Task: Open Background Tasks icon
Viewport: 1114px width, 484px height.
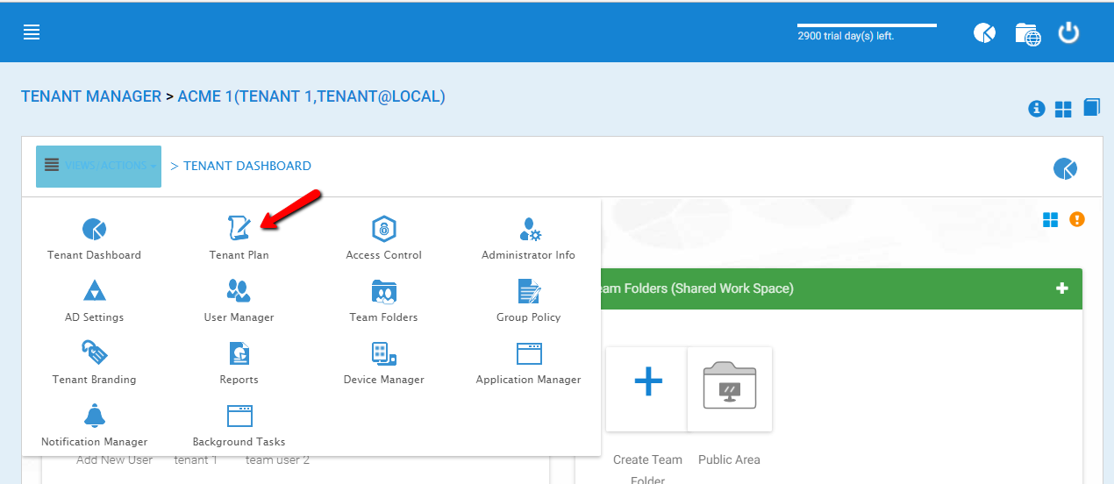Action: pos(239,416)
